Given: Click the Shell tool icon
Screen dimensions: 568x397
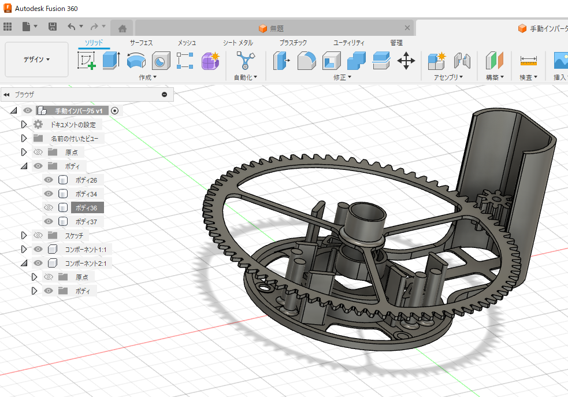Looking at the screenshot, I should [331, 60].
